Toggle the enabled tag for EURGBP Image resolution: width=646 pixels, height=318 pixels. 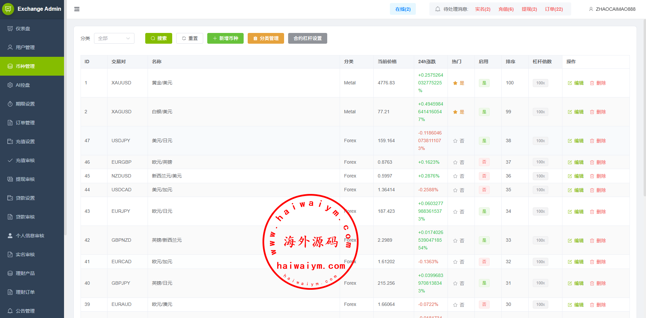point(484,162)
